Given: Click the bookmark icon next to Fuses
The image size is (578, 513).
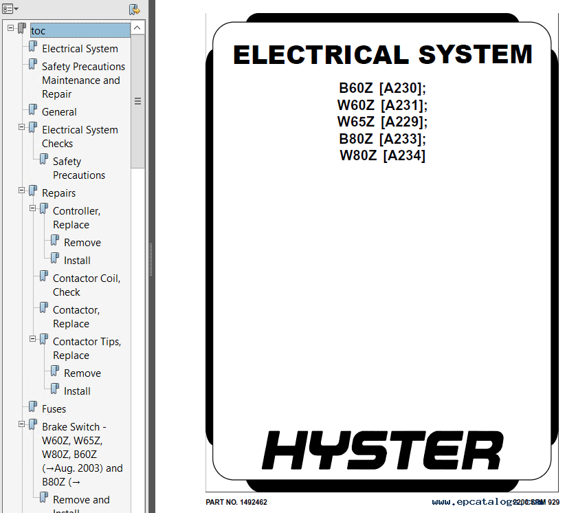Looking at the screenshot, I should [x=33, y=406].
